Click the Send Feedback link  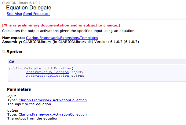tap(36, 14)
